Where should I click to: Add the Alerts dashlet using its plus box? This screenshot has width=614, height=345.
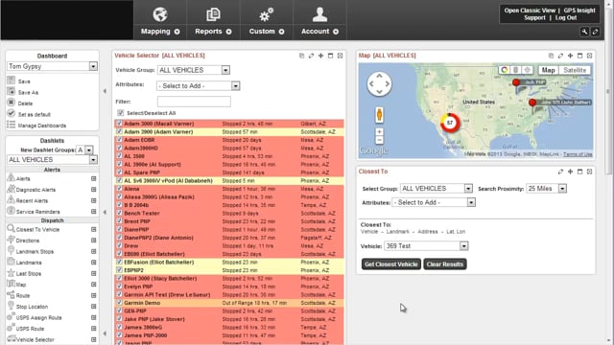pos(94,178)
